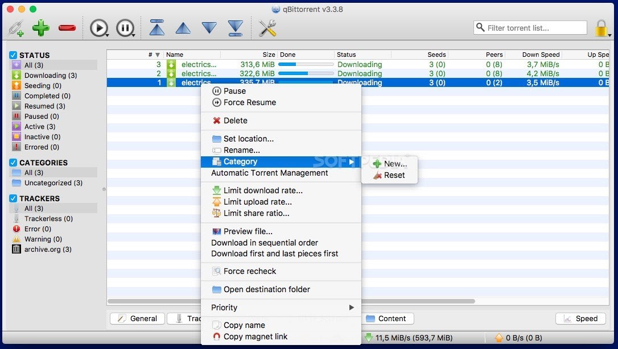
Task: Choose Limit share ratio...
Action: (x=281, y=213)
